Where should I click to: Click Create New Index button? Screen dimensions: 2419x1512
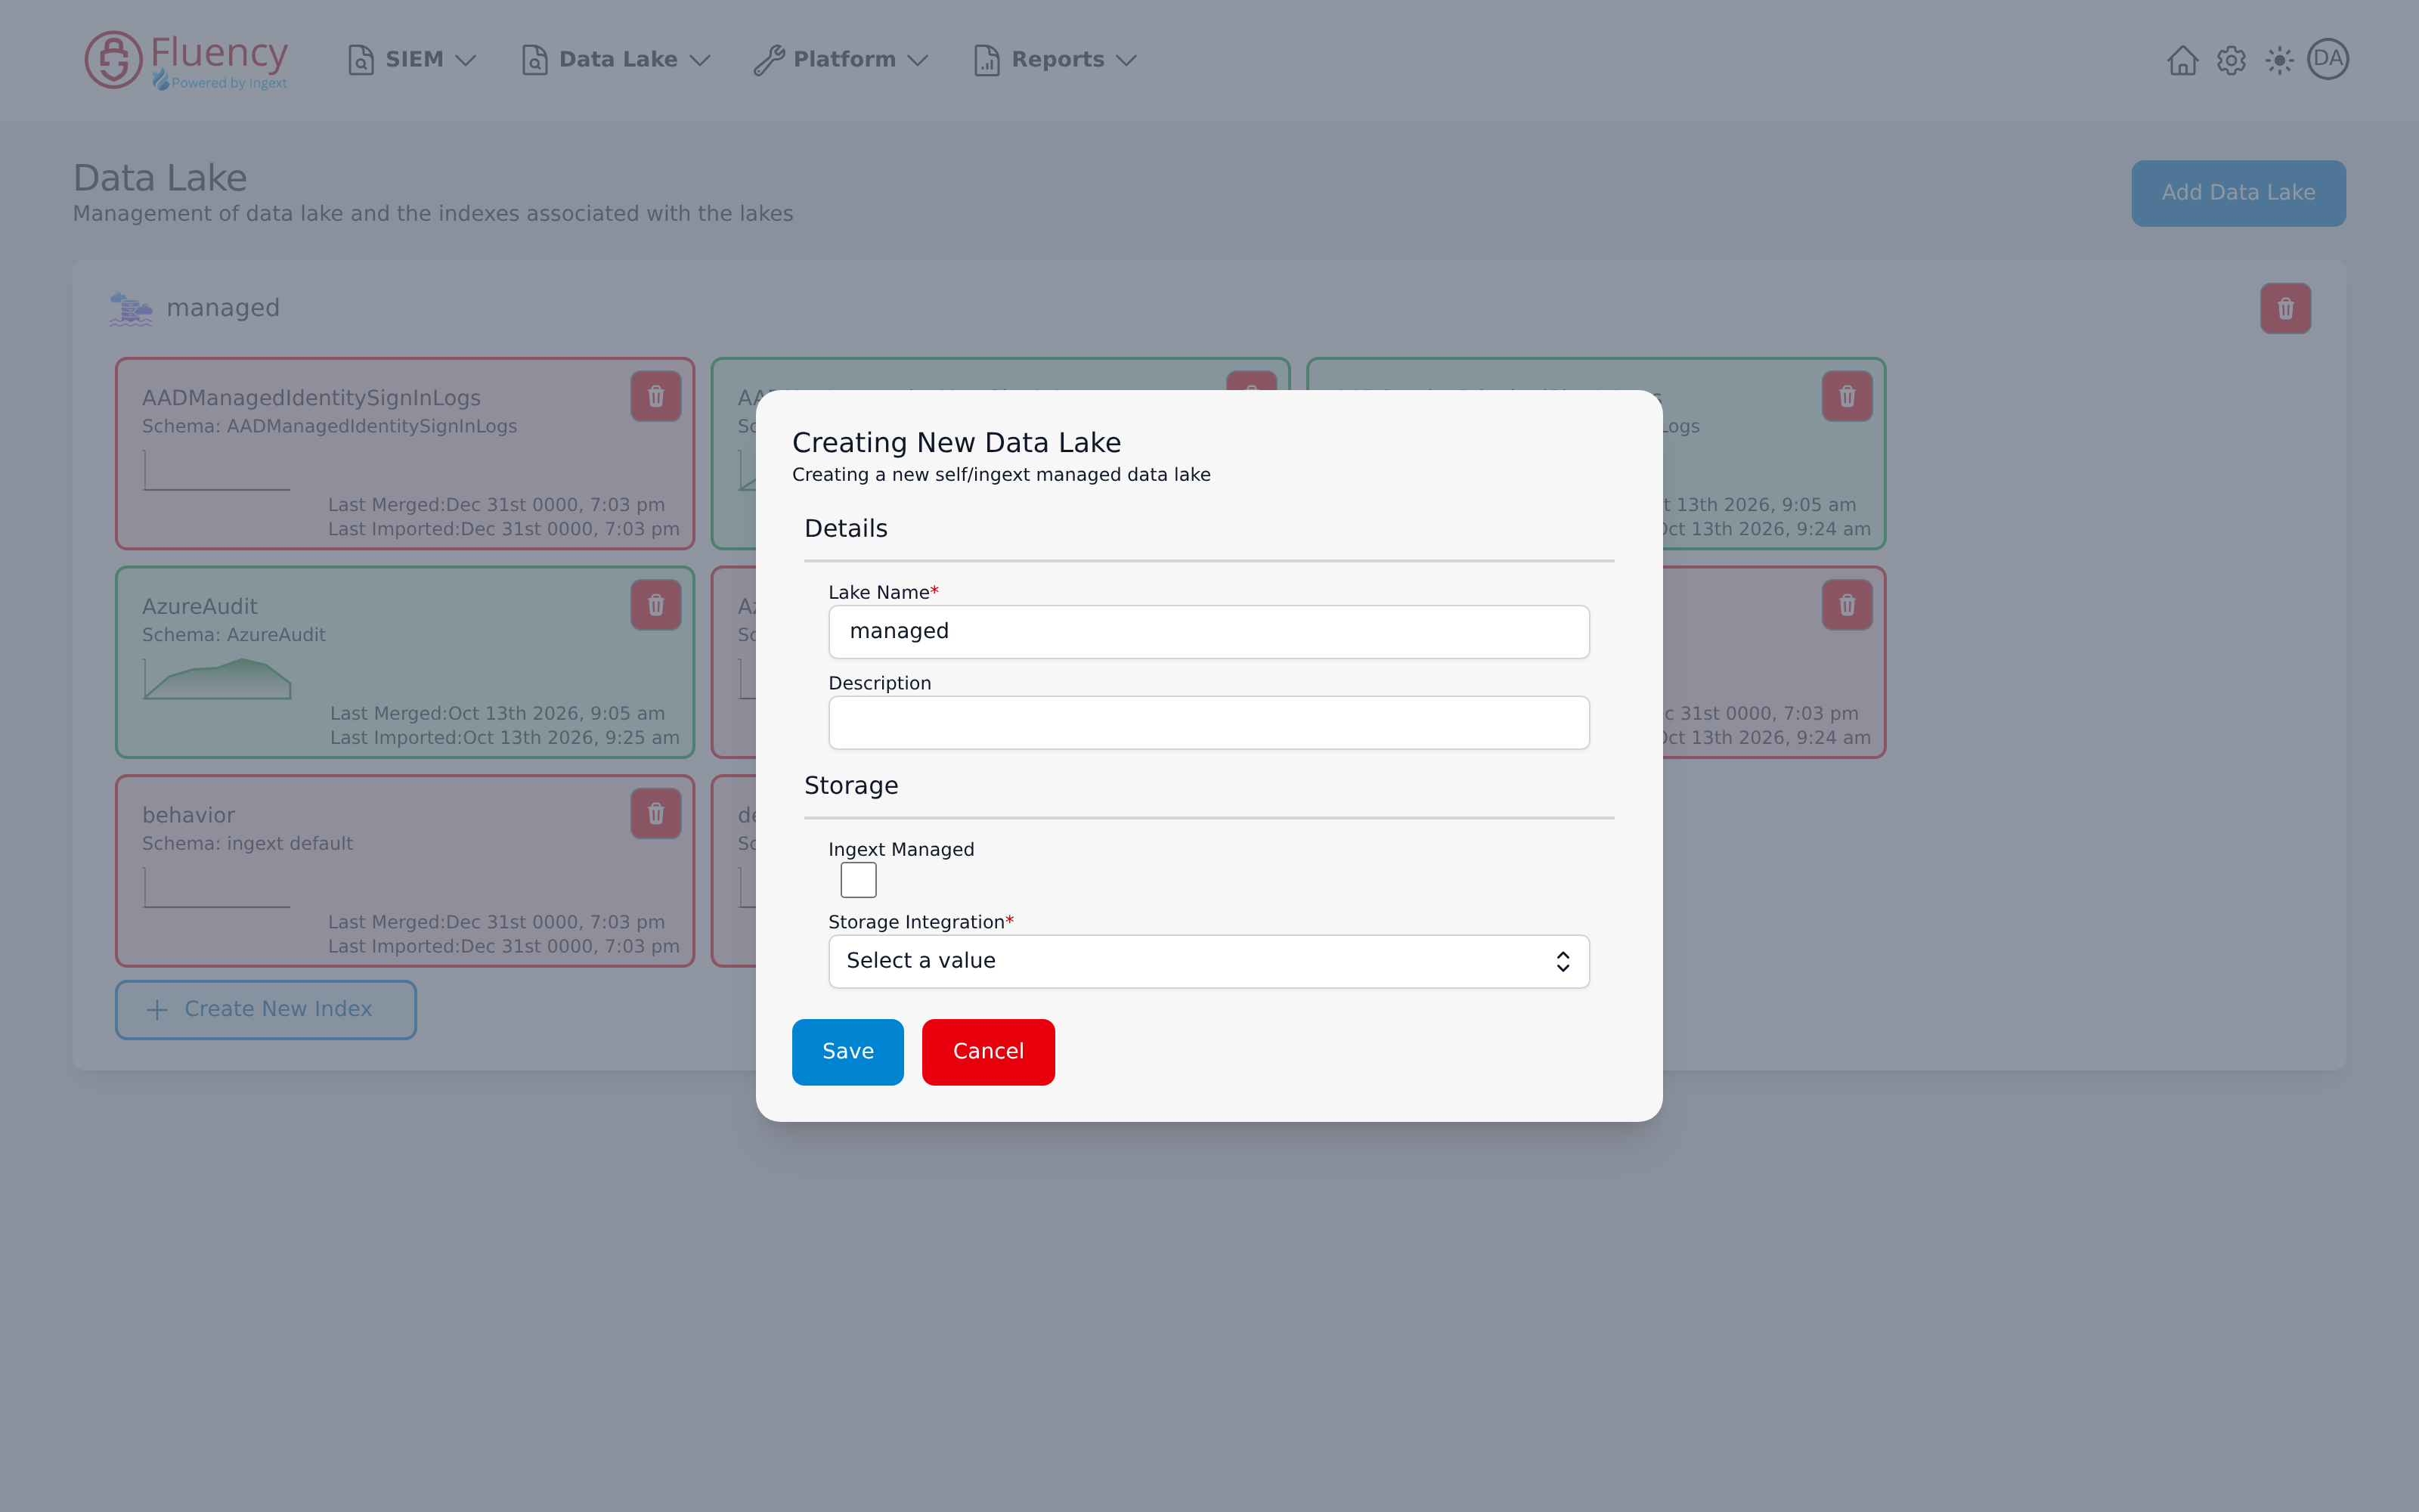[x=266, y=1009]
